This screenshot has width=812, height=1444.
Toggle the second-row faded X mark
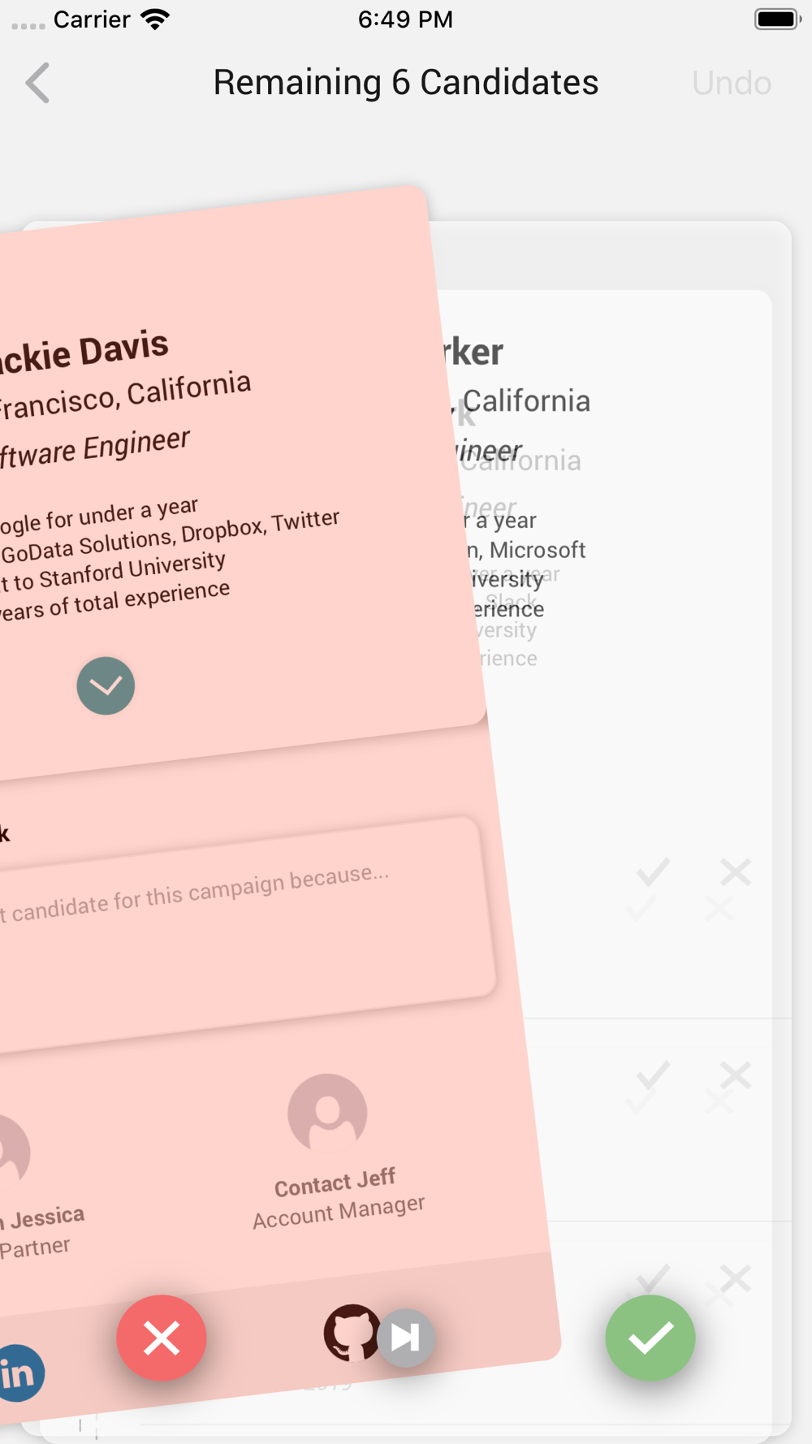pos(735,1074)
